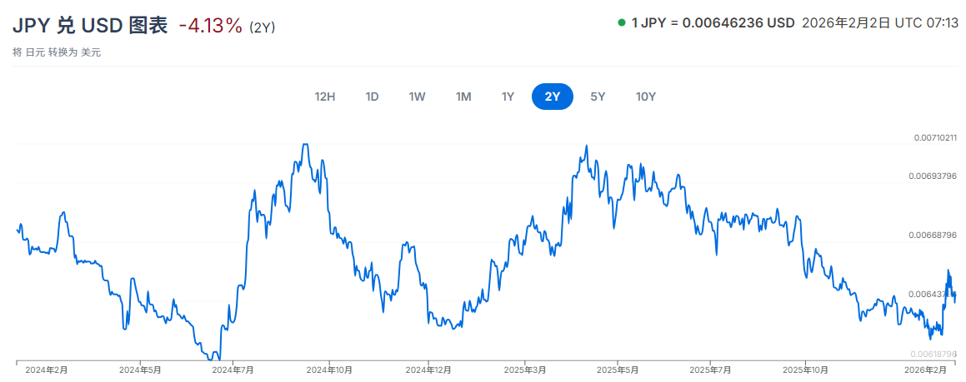Click the 0.00668796 y-axis label
The width and height of the screenshot is (966, 382).
[x=933, y=236]
